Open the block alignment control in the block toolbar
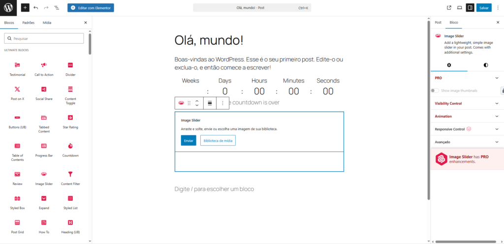Viewport: 504px width, 244px height. tap(210, 103)
